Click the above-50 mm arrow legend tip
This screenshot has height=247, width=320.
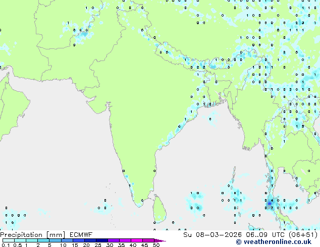pos(160,240)
